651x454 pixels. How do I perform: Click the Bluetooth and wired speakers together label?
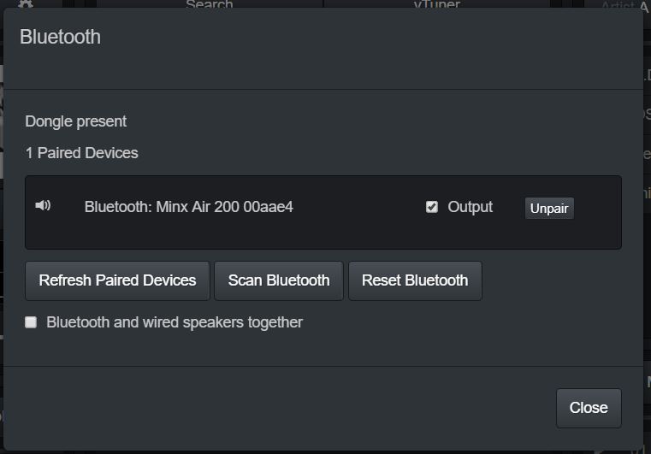(x=175, y=322)
